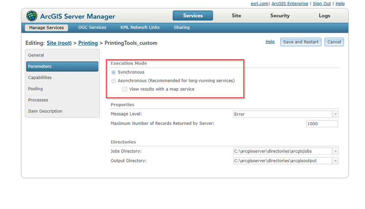This screenshot has width=365, height=209.
Task: Open the Item Description section
Action: point(62,111)
